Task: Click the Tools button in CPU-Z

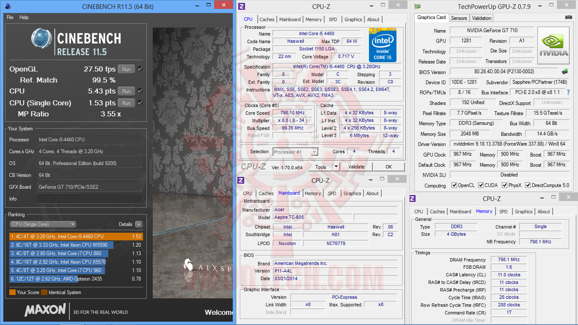Action: pyautogui.click(x=321, y=167)
